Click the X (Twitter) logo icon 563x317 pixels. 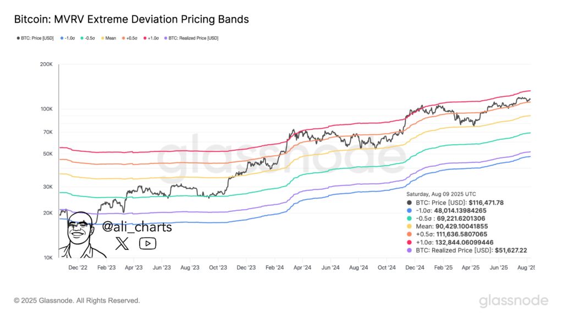pos(122,243)
